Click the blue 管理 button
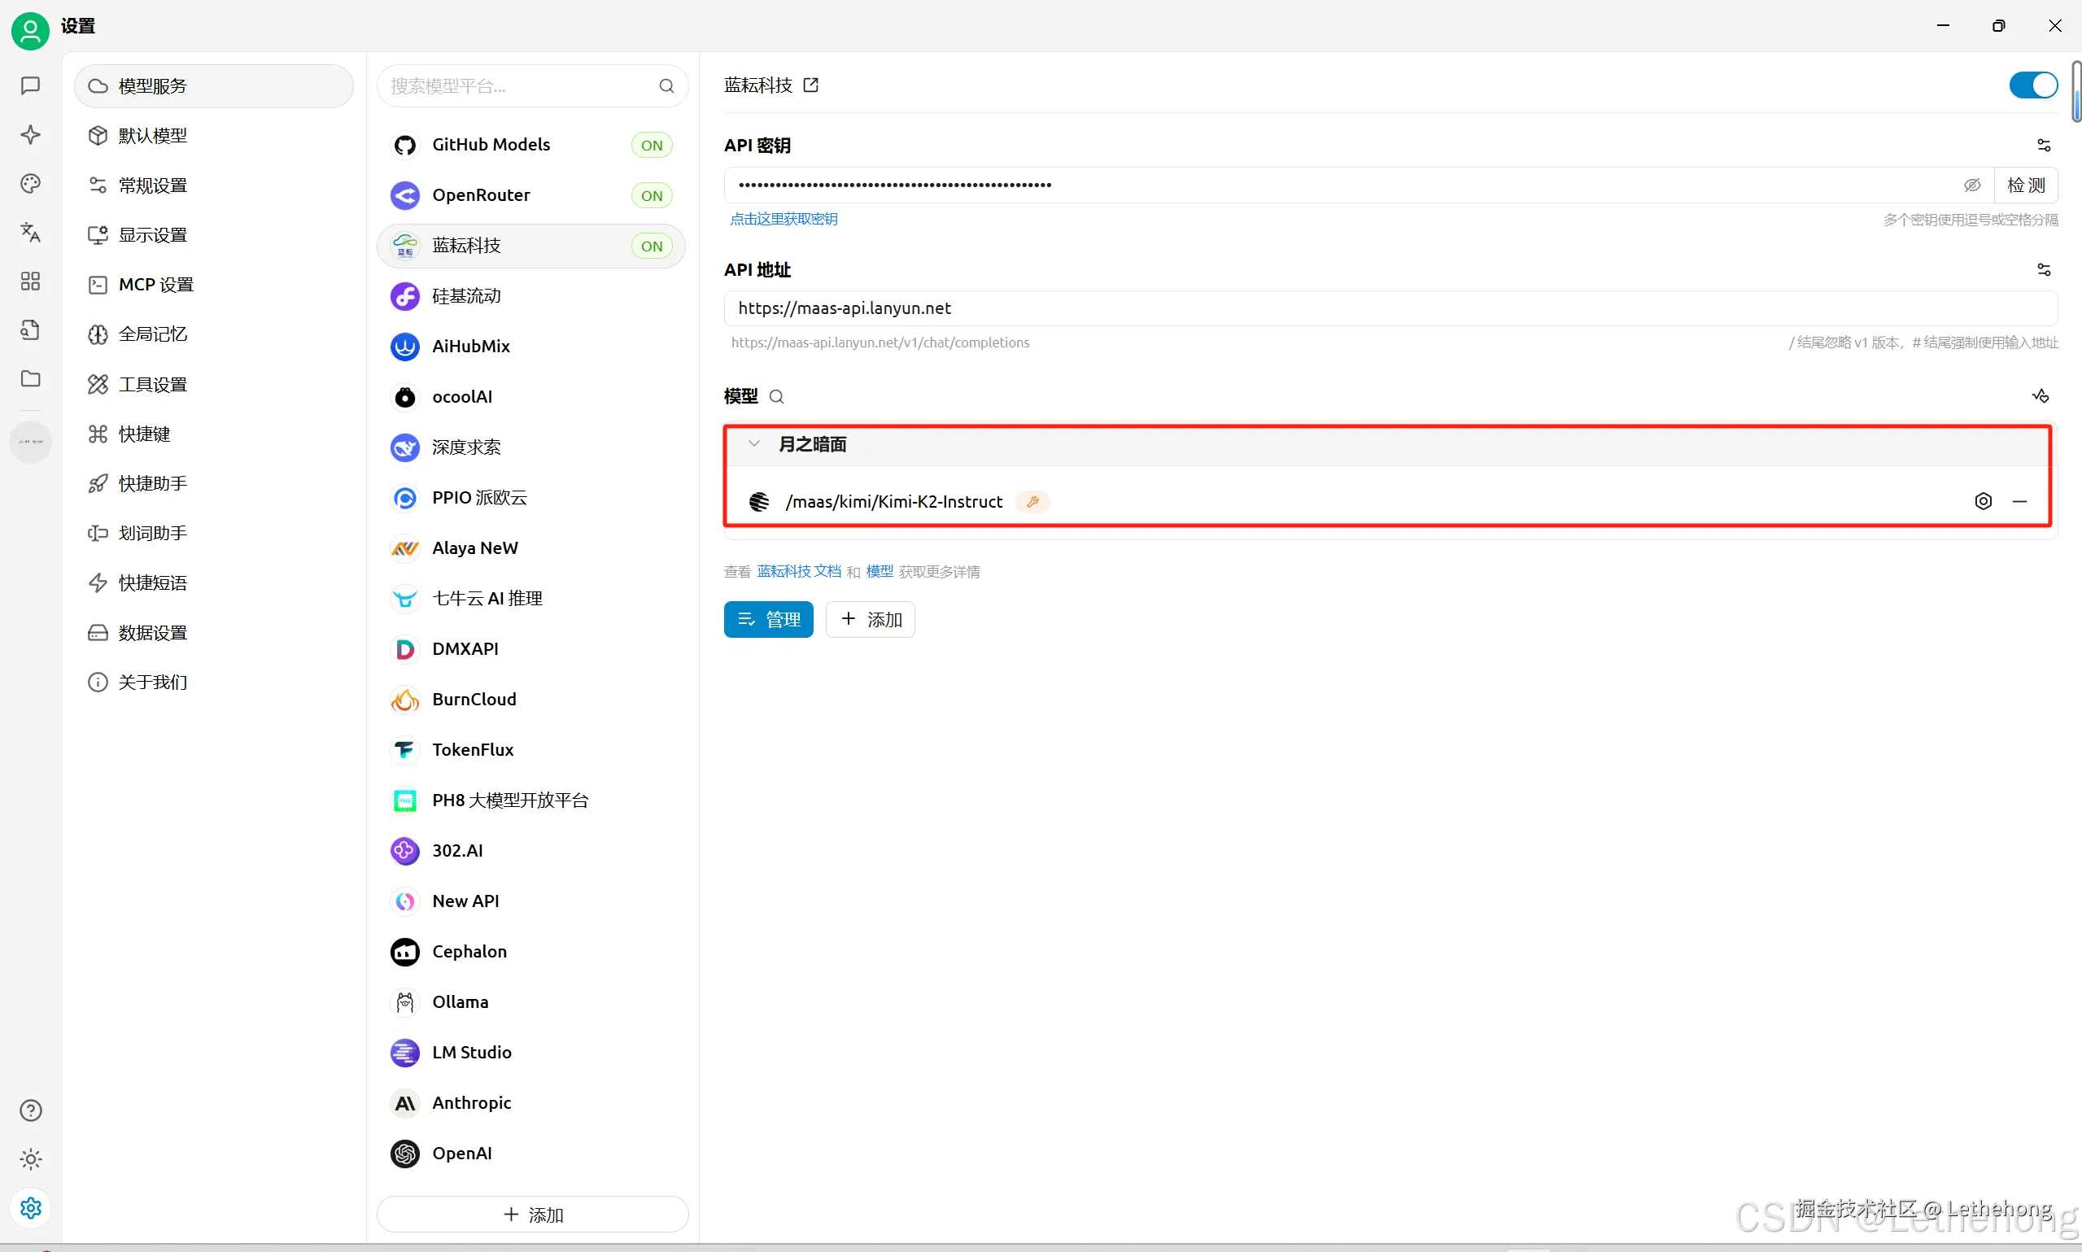 click(768, 619)
